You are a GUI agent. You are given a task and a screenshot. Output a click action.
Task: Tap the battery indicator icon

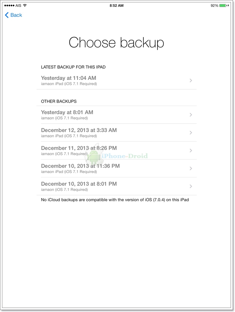[223, 6]
